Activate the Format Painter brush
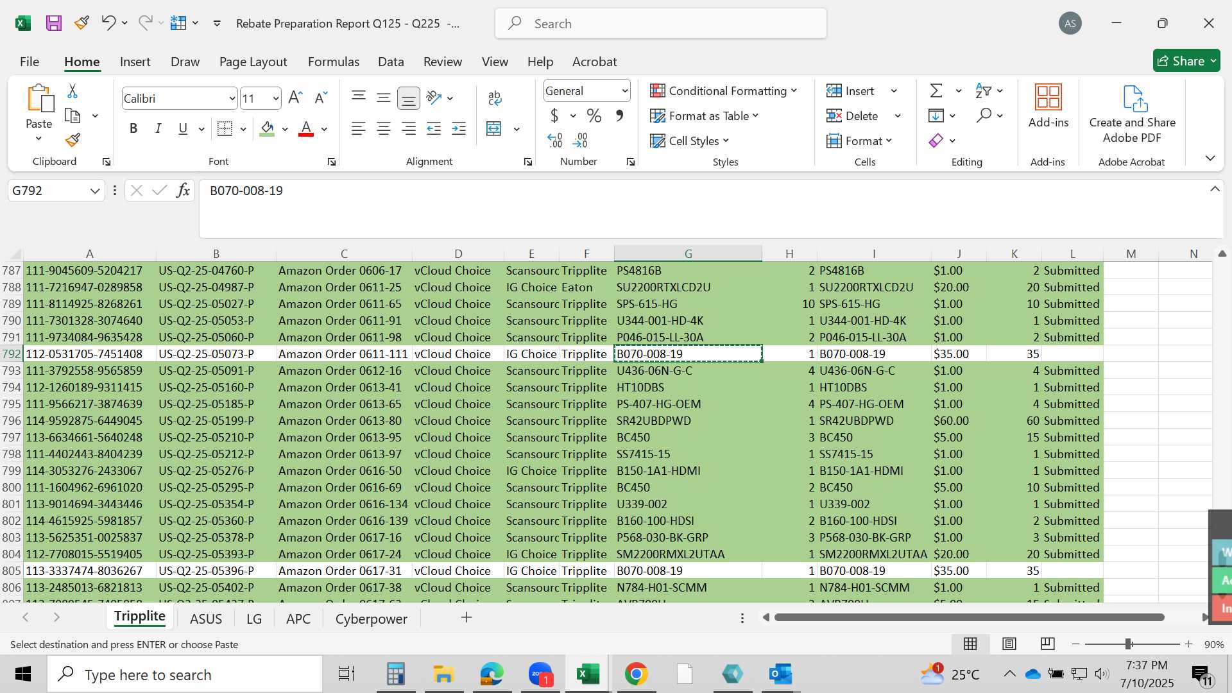Viewport: 1232px width, 693px height. [73, 140]
